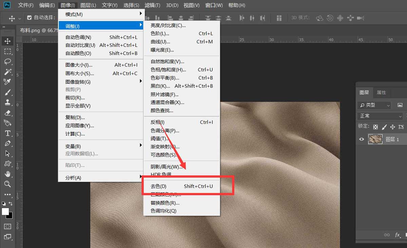This screenshot has width=407, height=248.
Task: Choose 曲线(U)... adjustment
Action: coord(182,42)
